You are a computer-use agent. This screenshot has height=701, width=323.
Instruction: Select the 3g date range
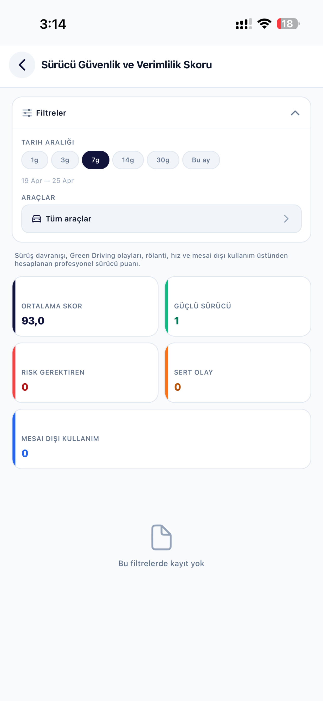pos(65,160)
